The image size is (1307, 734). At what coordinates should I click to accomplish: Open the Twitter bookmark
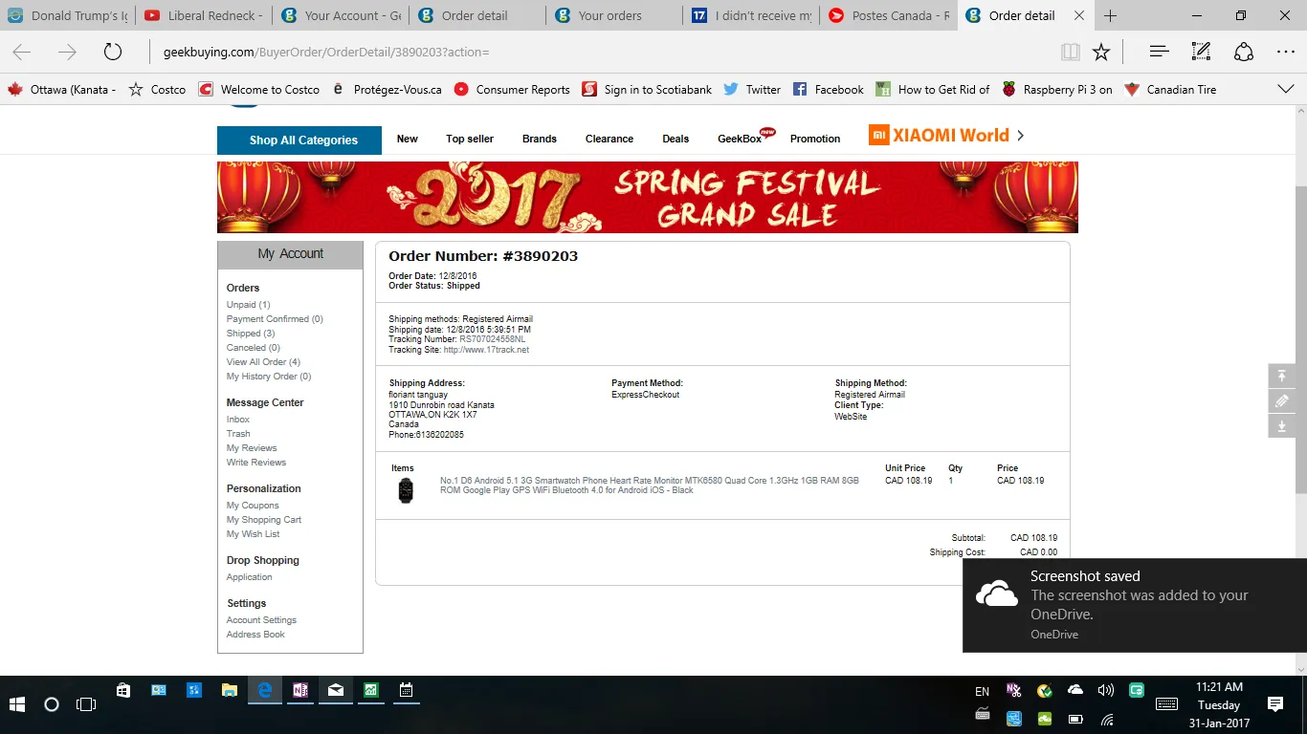[752, 89]
